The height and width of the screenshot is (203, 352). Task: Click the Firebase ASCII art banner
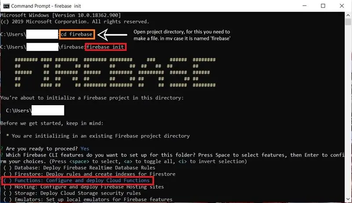click(x=115, y=72)
